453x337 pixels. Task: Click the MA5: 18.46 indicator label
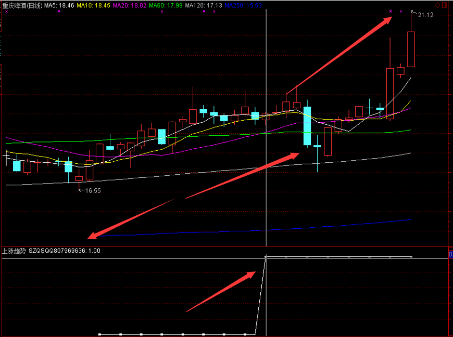point(59,6)
